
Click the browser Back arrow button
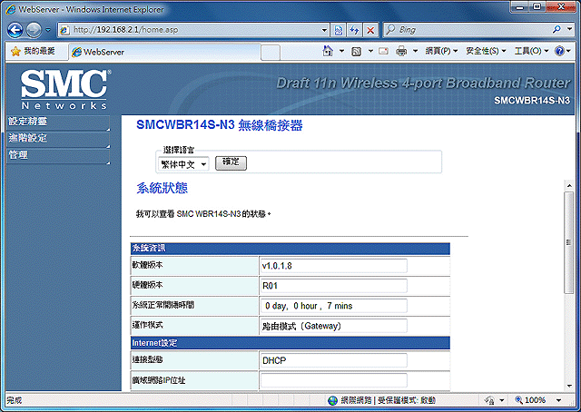pyautogui.click(x=15, y=30)
